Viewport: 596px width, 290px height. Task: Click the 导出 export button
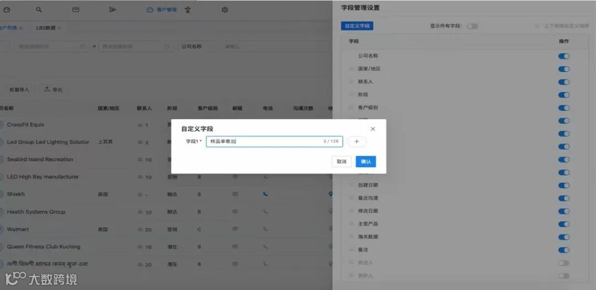(53, 89)
